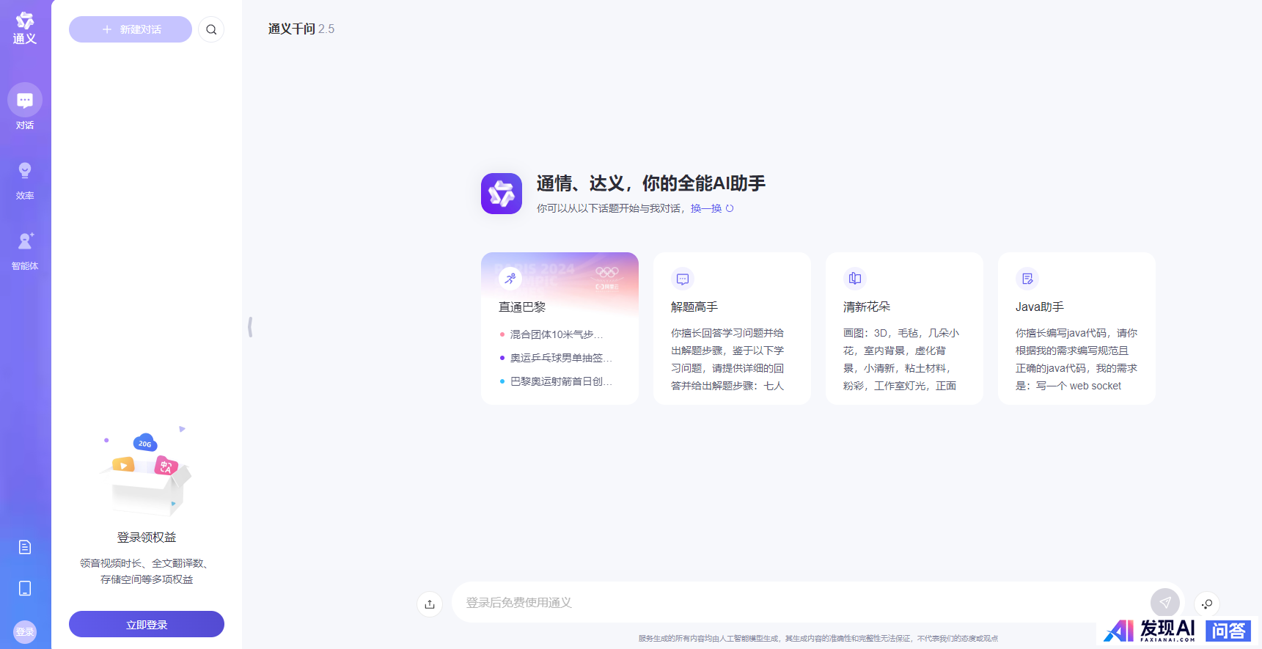
Task: Start a new chat with 新建对话
Action: pyautogui.click(x=131, y=29)
